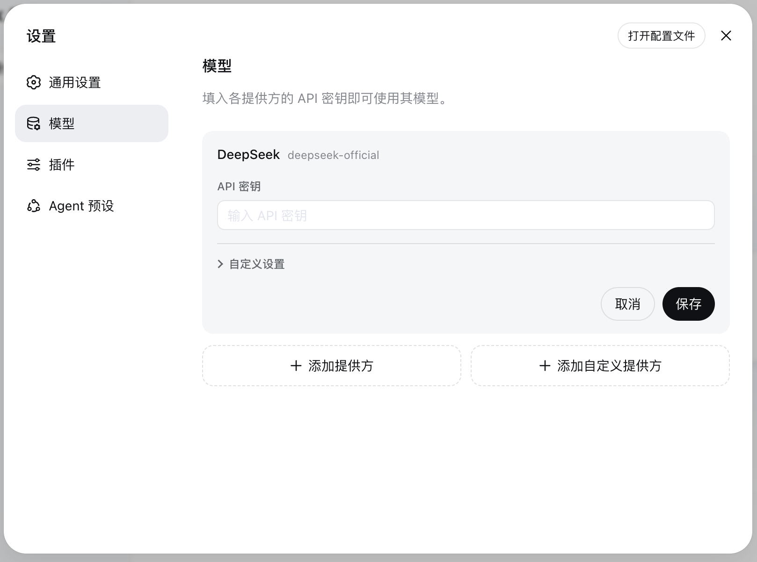This screenshot has width=757, height=562.
Task: Select the 模型 sidebar tab label
Action: [62, 124]
